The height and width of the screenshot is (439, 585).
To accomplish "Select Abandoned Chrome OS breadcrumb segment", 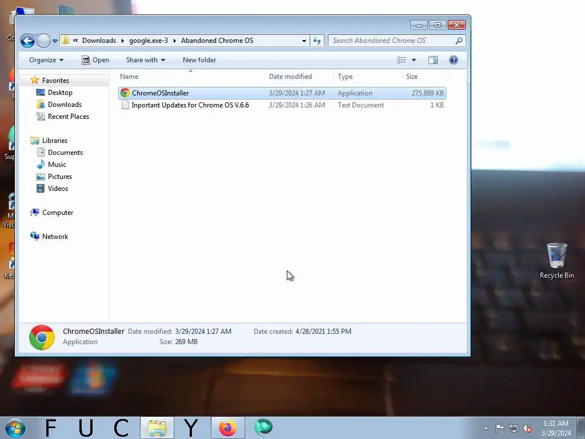I will pyautogui.click(x=217, y=41).
